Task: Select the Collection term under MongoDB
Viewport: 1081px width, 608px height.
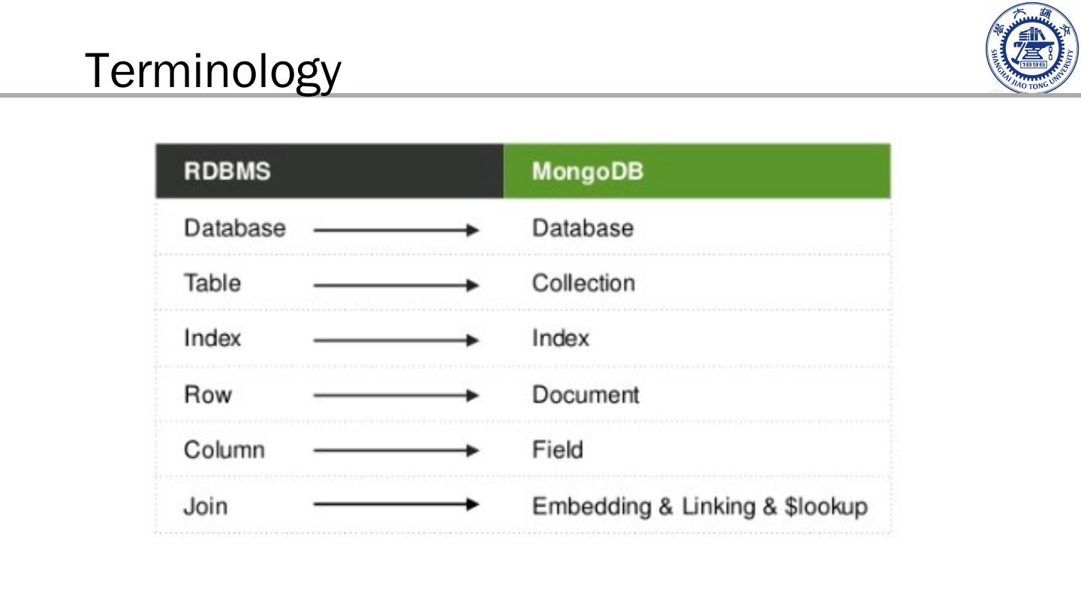Action: pos(583,284)
